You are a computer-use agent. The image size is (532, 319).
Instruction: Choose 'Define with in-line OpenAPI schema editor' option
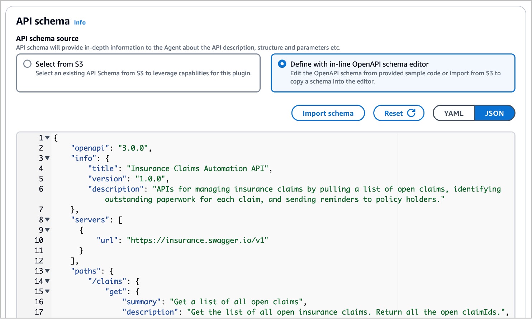click(x=282, y=64)
